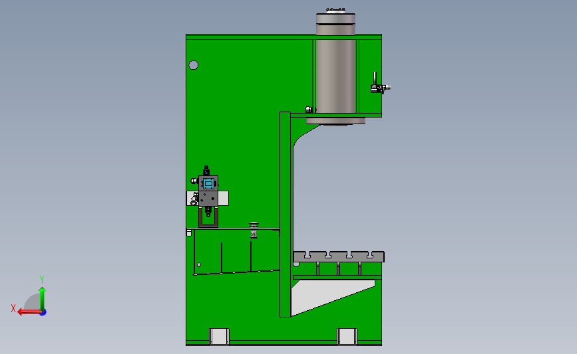Image resolution: width=577 pixels, height=354 pixels.
Task: Select the blue valve on top of the manifold
Action: point(206,171)
